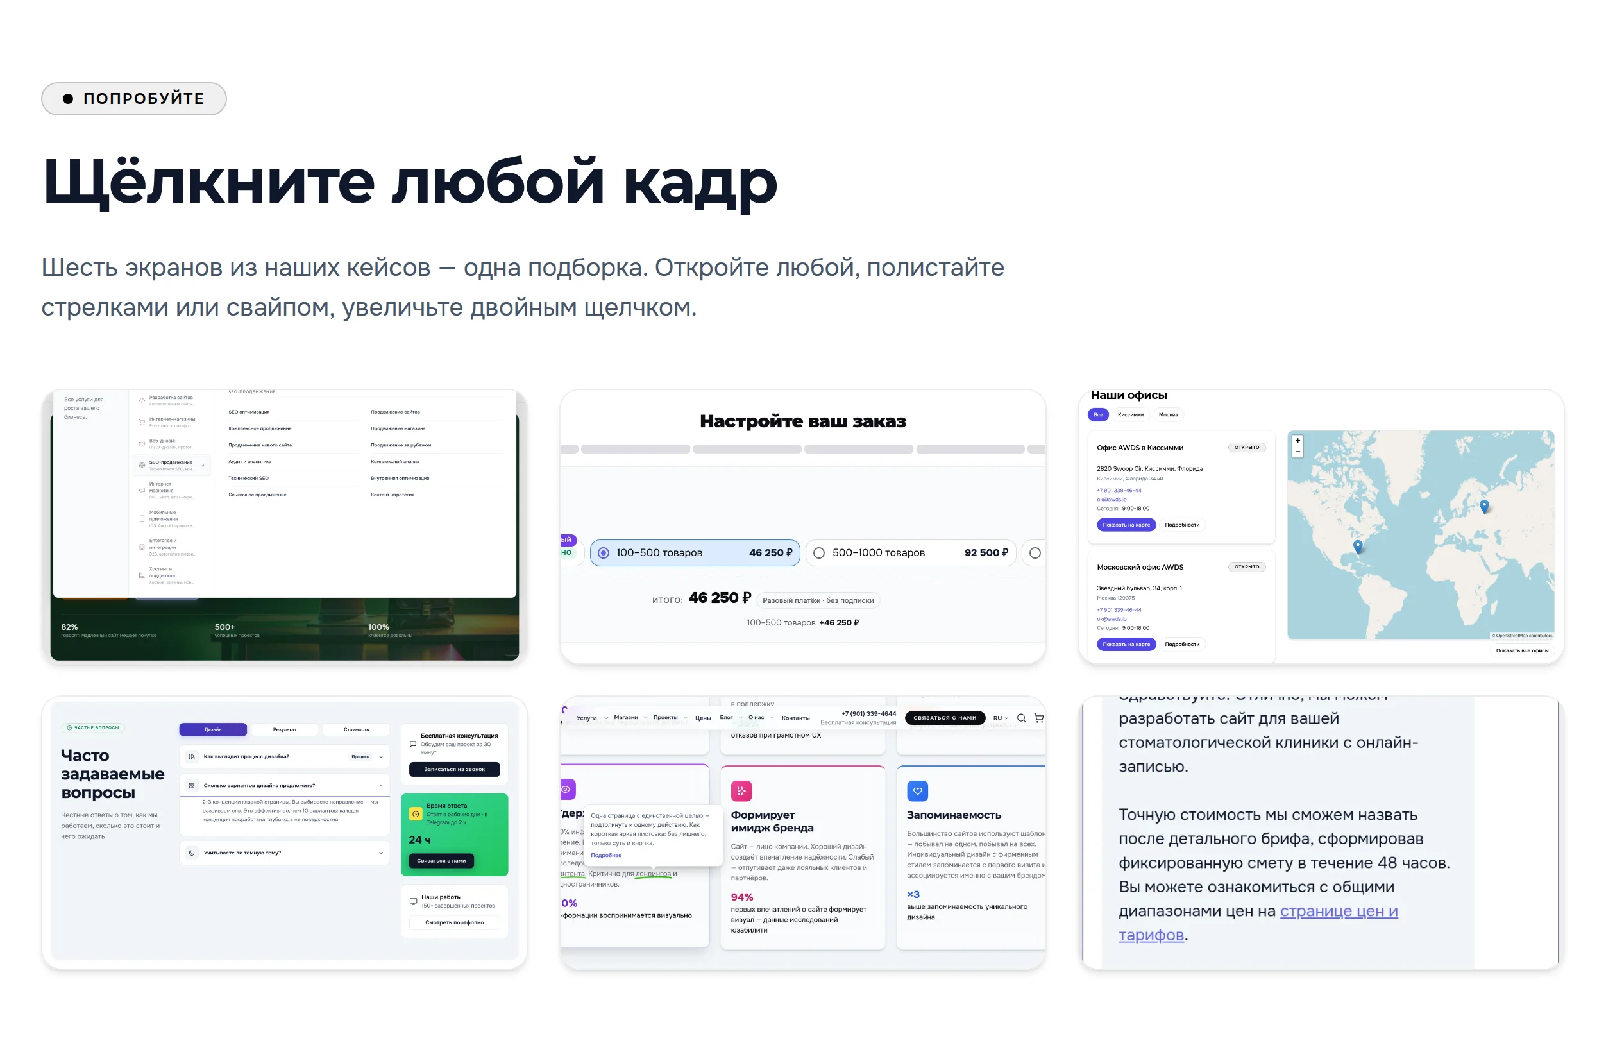The width and height of the screenshot is (1606, 1052).
Task: Open the services mega-menu screenshot thumbnail
Action: coord(284,527)
